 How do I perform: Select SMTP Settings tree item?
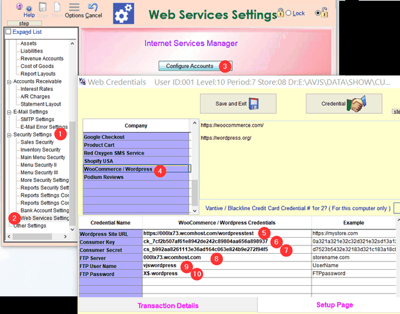coord(37,119)
